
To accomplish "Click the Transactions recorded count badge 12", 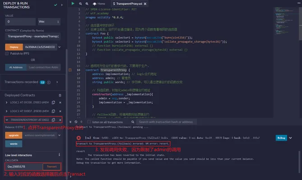I will (42, 82).
